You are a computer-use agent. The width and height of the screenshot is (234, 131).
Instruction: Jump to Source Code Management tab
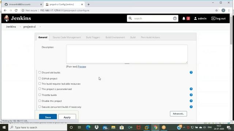point(67,37)
